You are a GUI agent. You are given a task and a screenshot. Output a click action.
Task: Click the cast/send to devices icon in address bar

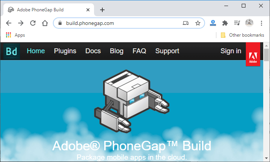click(185, 23)
